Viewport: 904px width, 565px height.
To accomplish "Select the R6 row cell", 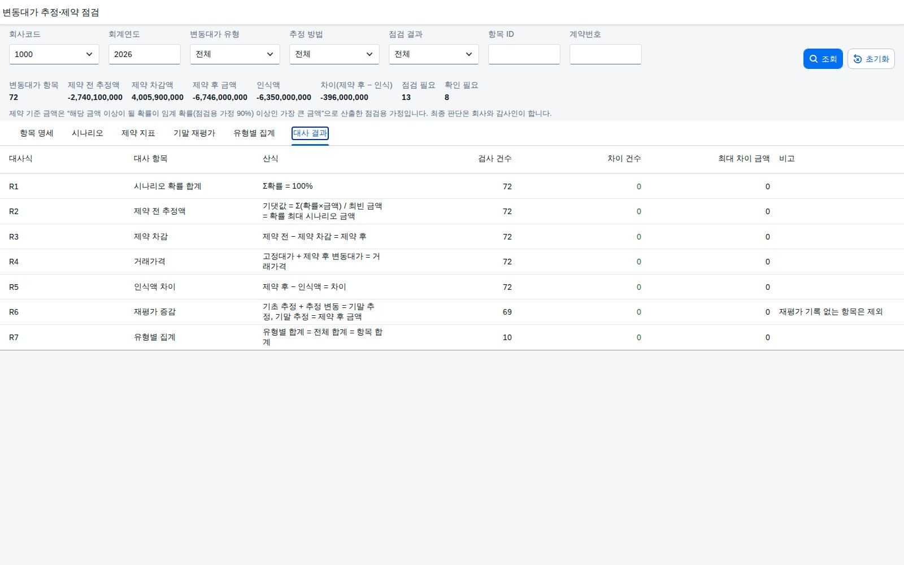I will pos(14,312).
